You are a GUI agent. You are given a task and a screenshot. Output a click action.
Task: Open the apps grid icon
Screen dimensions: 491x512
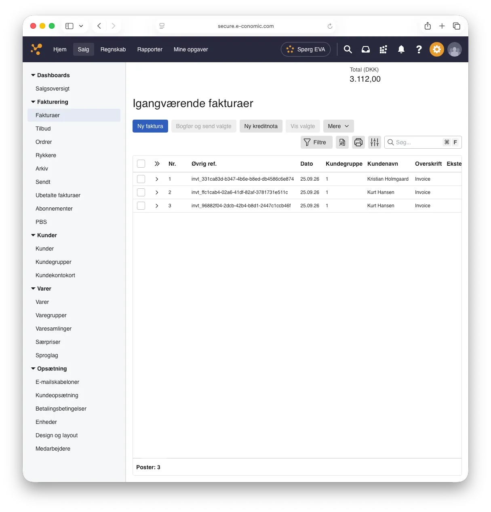384,49
